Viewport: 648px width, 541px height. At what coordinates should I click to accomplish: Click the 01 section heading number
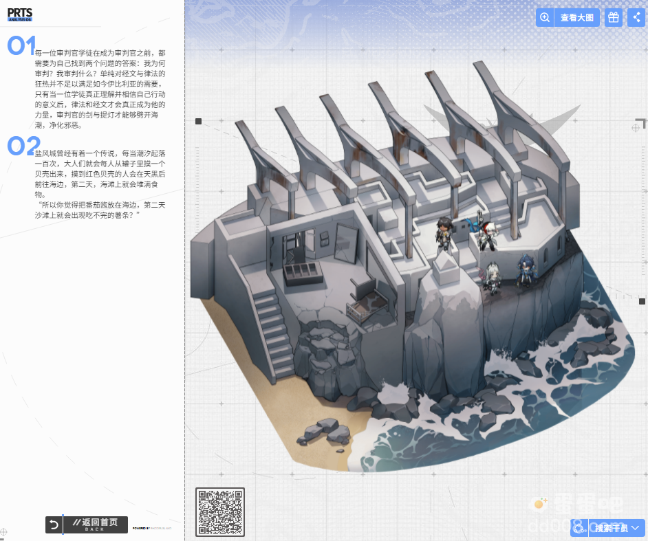click(21, 45)
